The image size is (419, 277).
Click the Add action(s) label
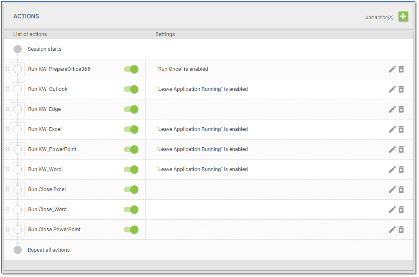tap(379, 18)
